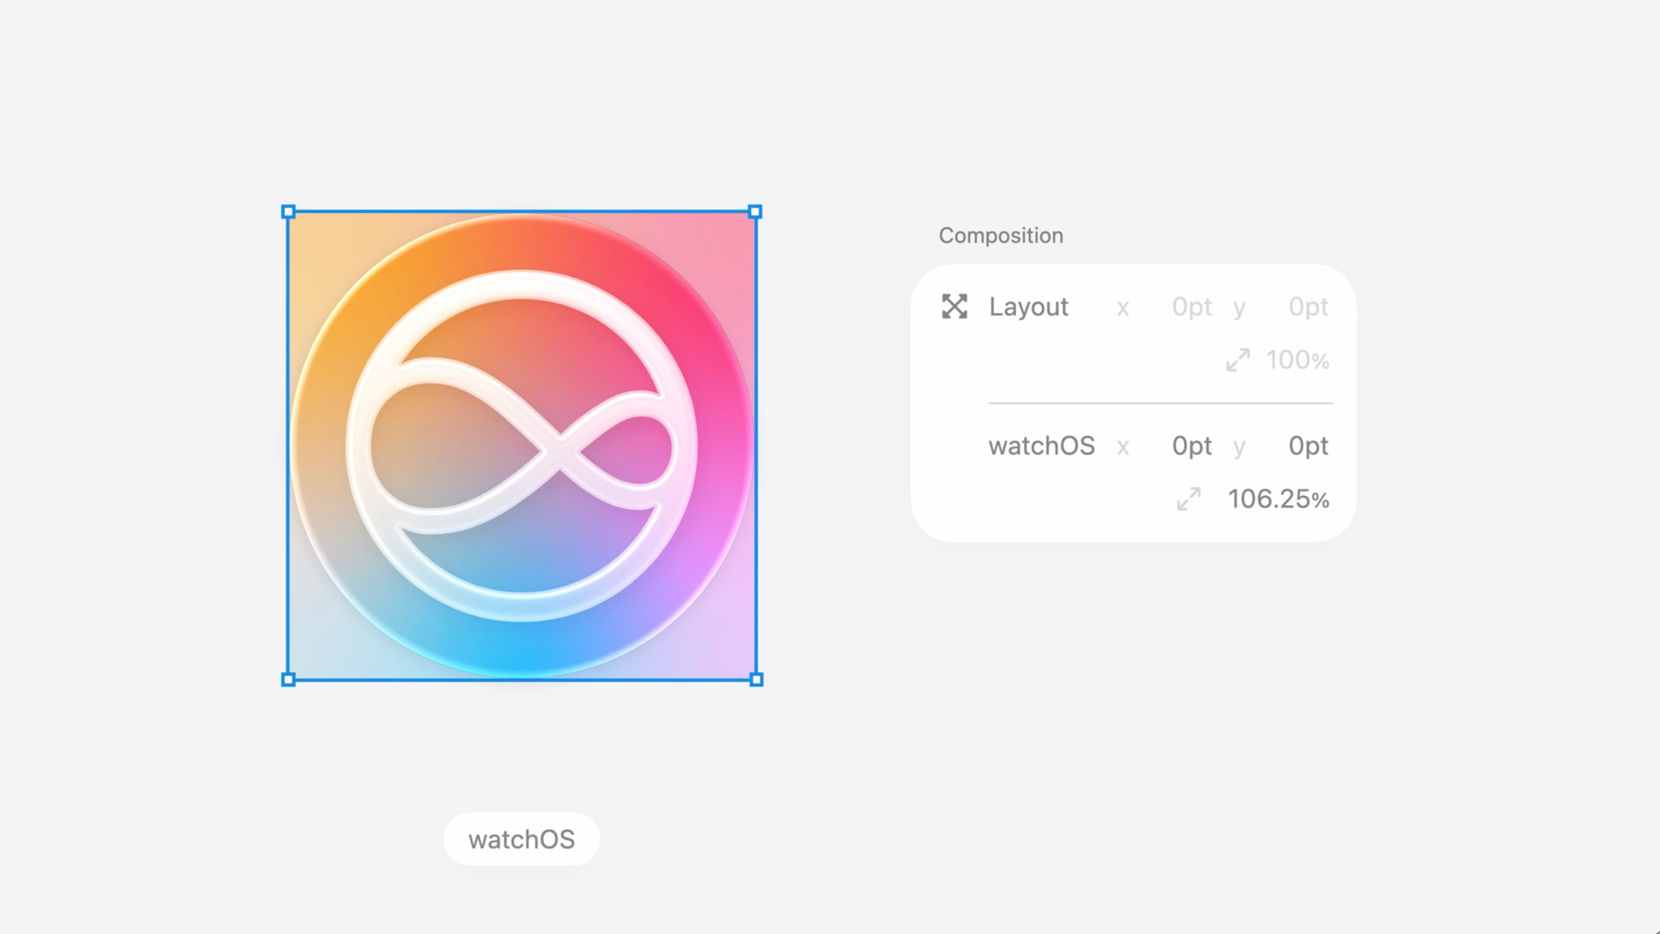Click the Layout row label

1028,307
